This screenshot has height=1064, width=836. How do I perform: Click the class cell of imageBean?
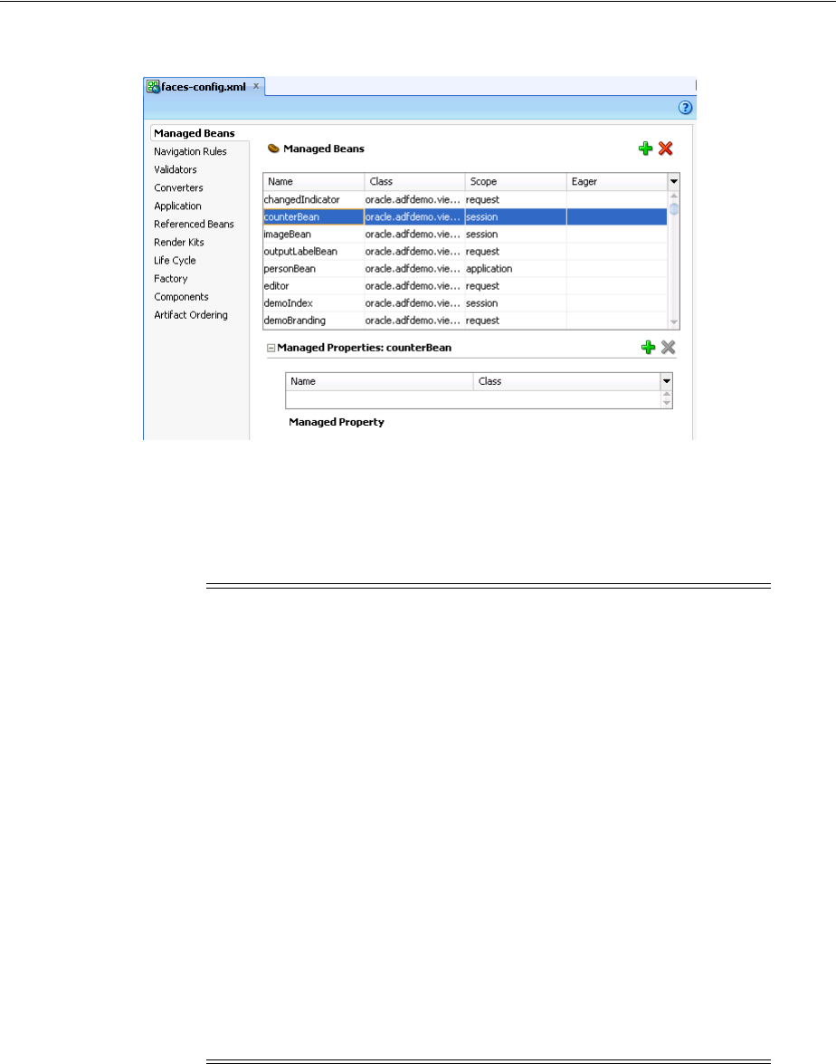tap(415, 235)
